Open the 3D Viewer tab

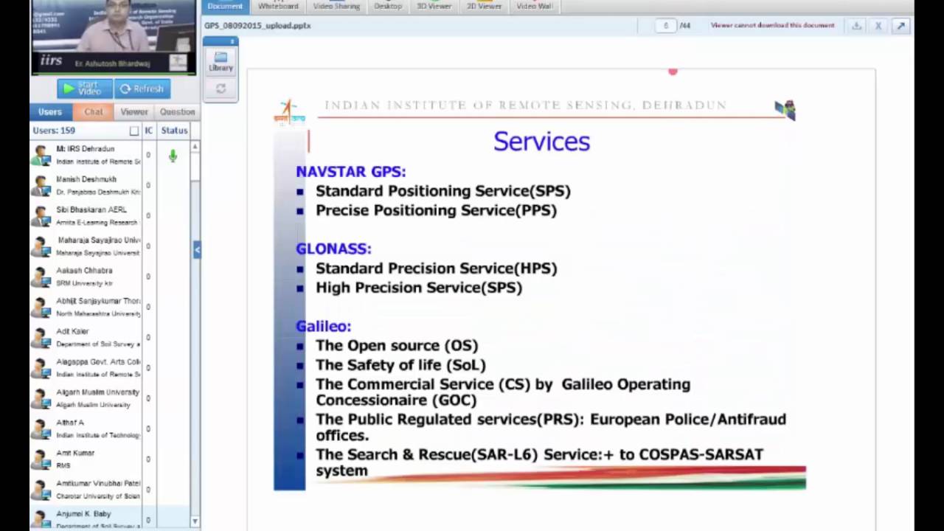coord(434,6)
